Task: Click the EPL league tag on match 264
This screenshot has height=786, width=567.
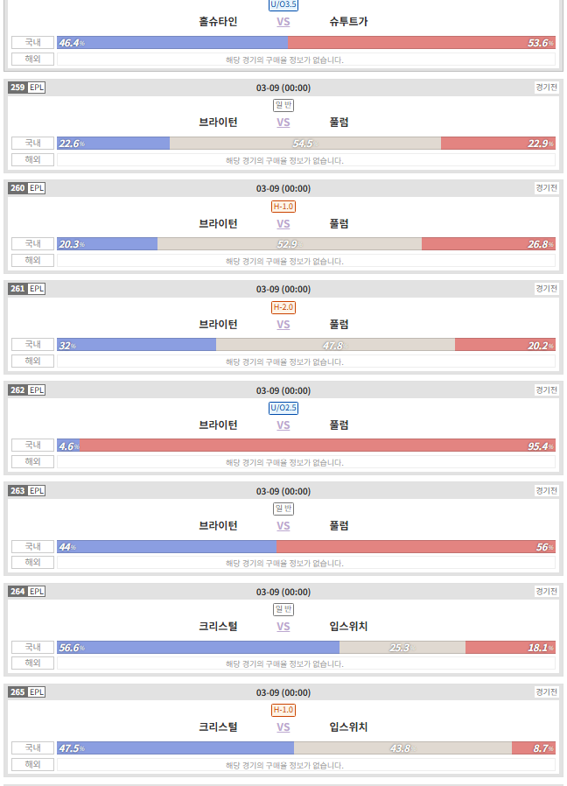Action: tap(37, 592)
